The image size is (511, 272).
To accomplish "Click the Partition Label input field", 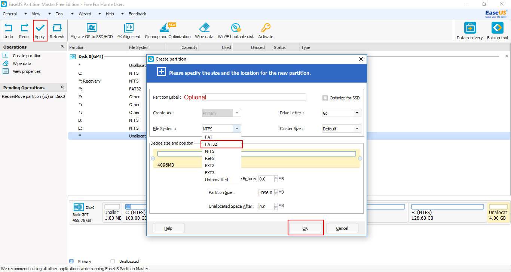I will 254,97.
